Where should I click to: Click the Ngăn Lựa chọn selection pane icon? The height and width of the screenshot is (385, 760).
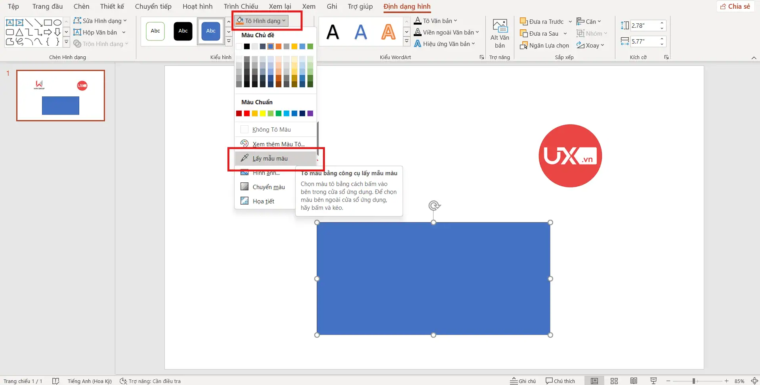(524, 45)
